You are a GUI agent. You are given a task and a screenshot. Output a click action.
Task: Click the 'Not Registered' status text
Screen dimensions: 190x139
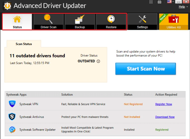[133, 104]
